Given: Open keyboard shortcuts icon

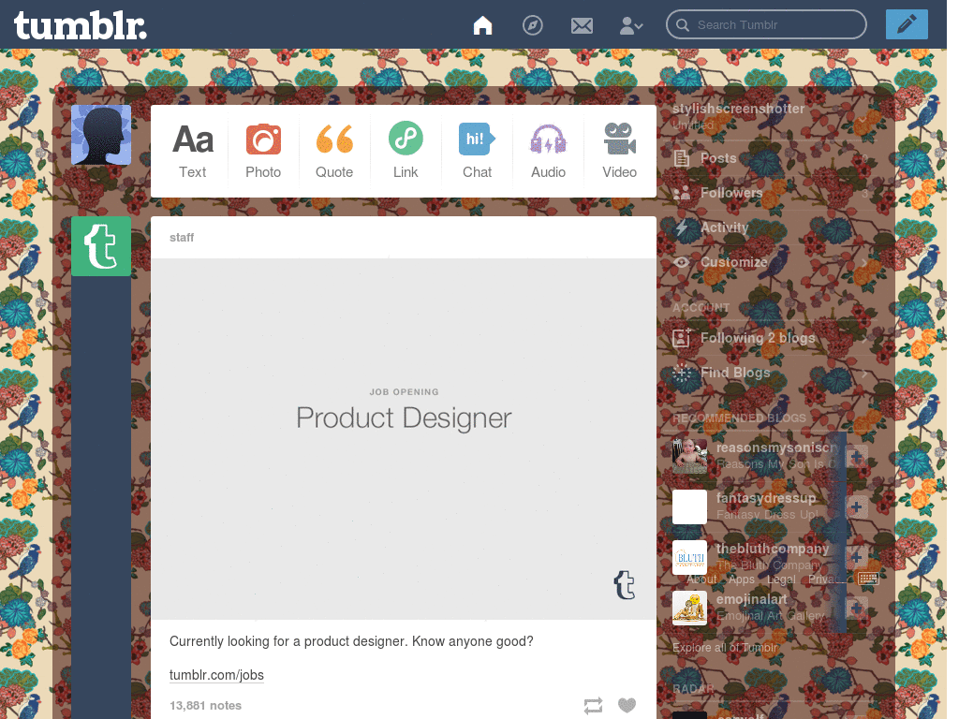Looking at the screenshot, I should pos(868,579).
